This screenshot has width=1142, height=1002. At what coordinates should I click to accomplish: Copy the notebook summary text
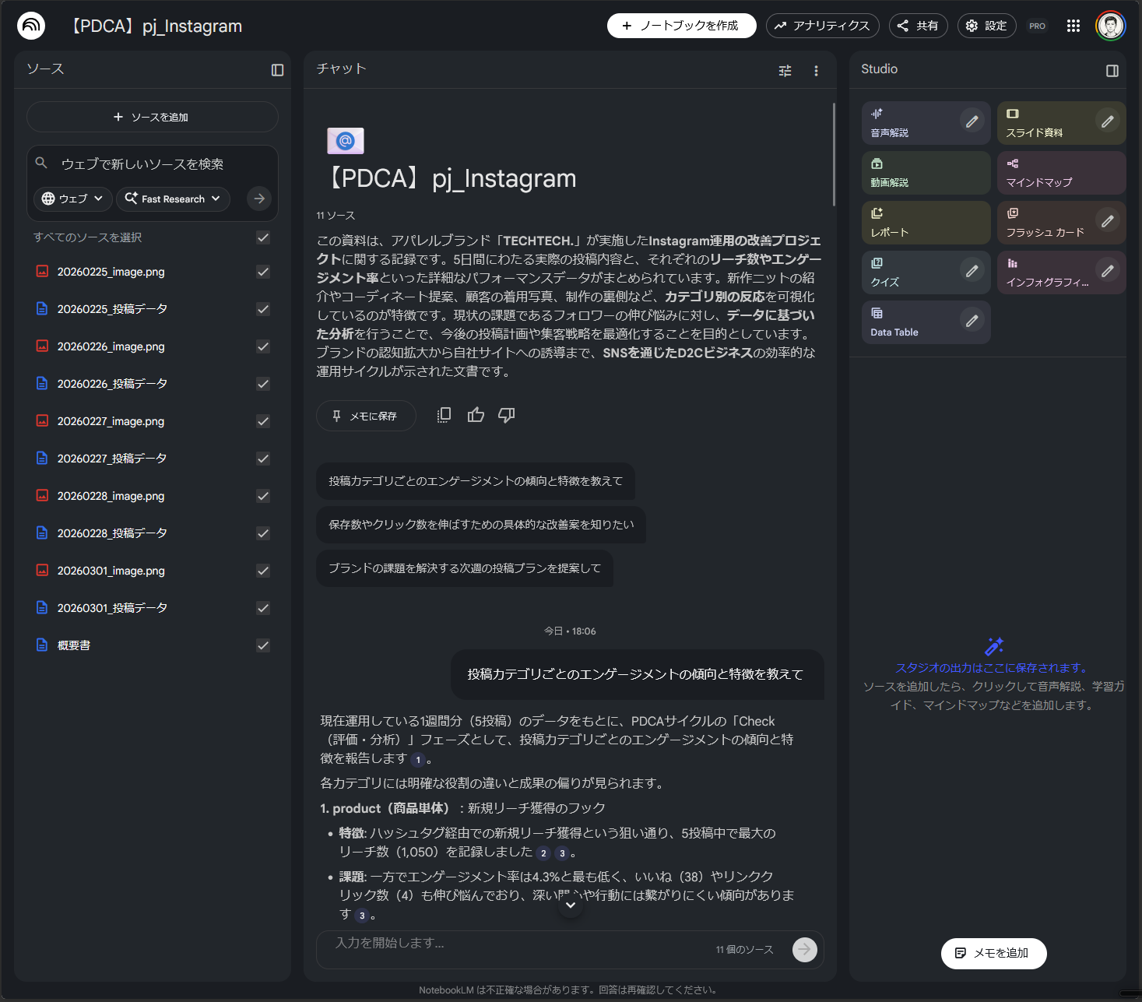tap(444, 415)
